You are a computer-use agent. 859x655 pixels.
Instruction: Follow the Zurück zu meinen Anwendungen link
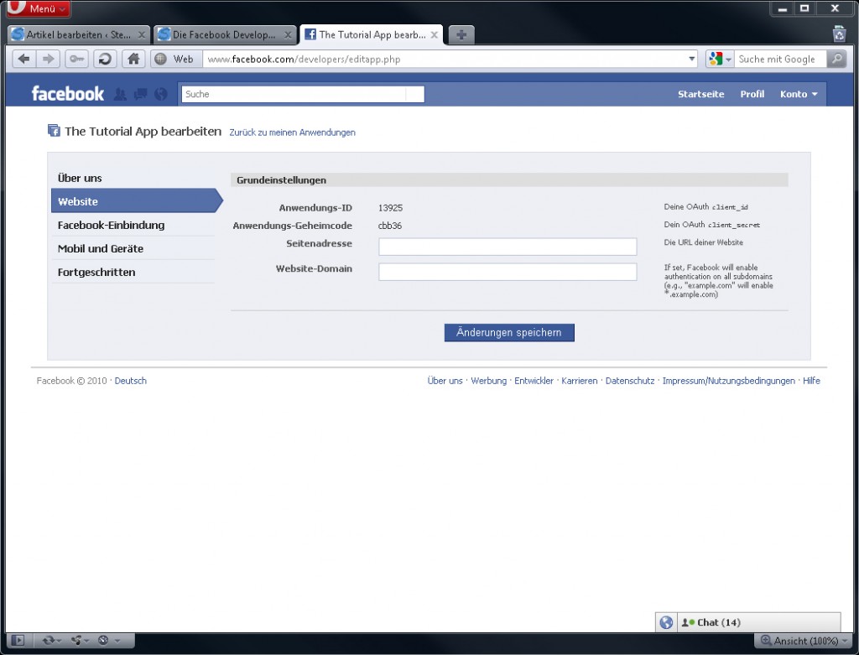(x=292, y=133)
